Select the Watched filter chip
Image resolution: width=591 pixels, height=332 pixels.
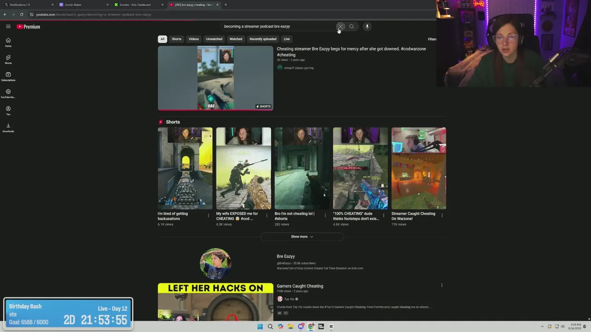click(x=236, y=39)
